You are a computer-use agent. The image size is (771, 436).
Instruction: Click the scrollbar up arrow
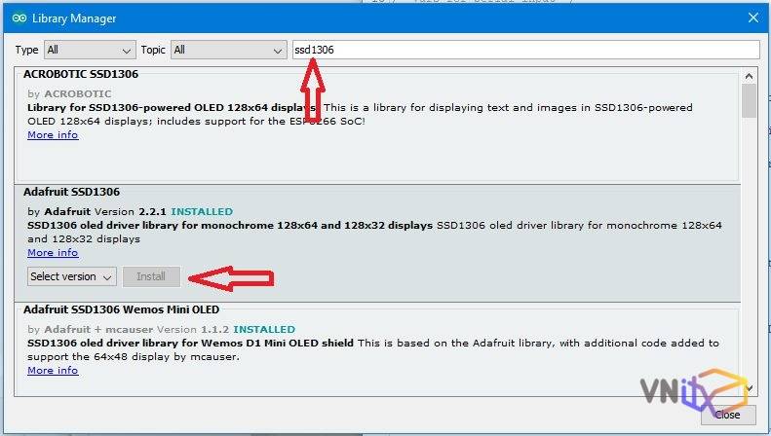749,75
